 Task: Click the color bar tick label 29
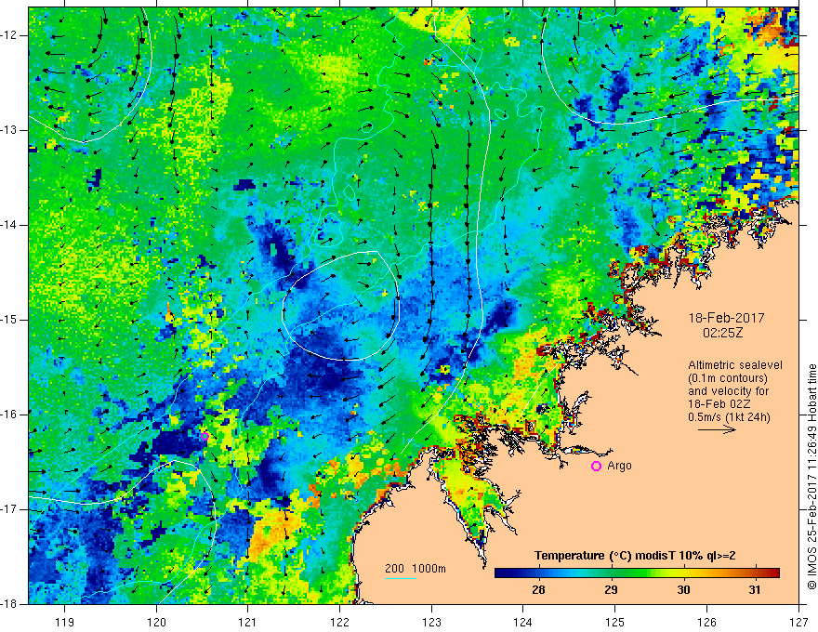pos(611,590)
